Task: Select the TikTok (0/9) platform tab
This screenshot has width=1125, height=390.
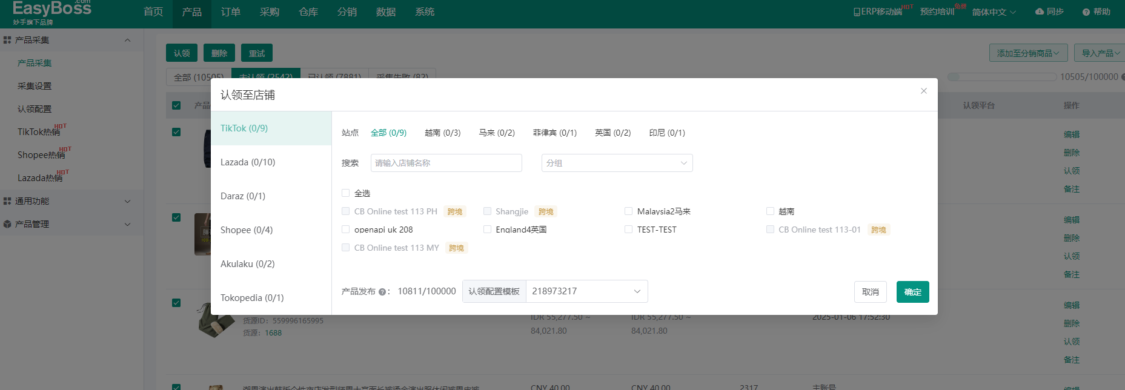Action: click(271, 128)
